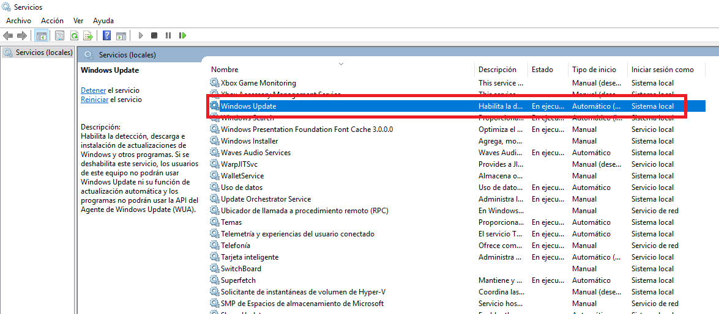Click the 'Agrega, mo...' description cell
Viewport: 719px width, 314px height.
(501, 141)
